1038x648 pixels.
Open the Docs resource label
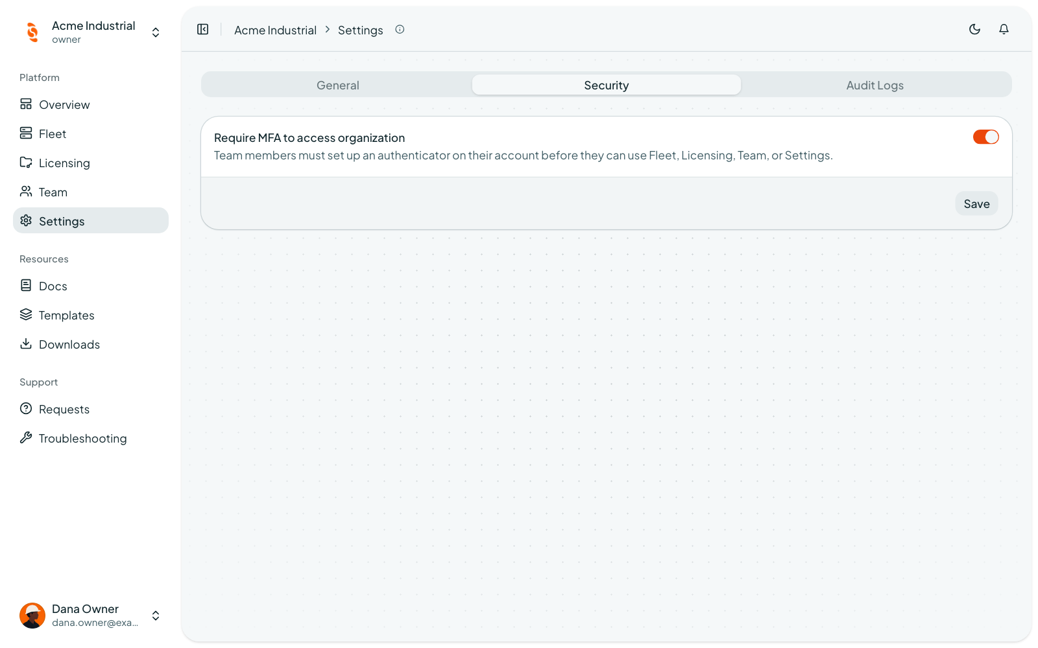[53, 286]
